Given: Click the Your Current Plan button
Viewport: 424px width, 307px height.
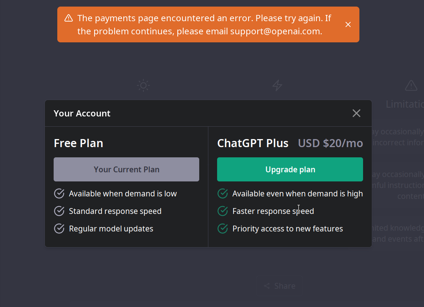Looking at the screenshot, I should pos(126,169).
